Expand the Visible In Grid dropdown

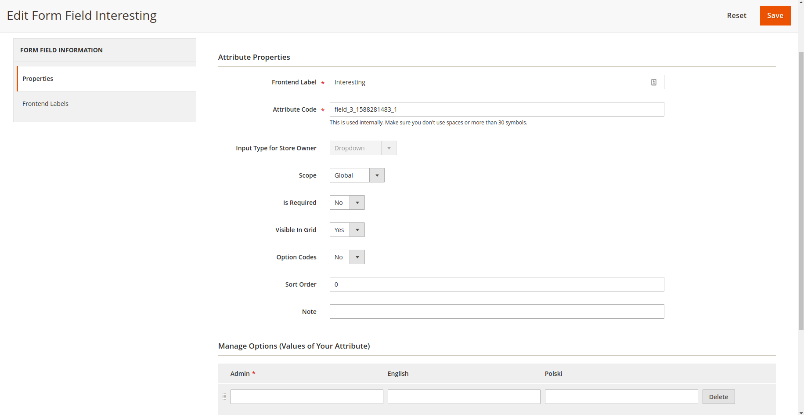pyautogui.click(x=347, y=230)
